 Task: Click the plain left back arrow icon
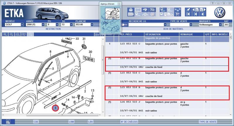point(202,14)
